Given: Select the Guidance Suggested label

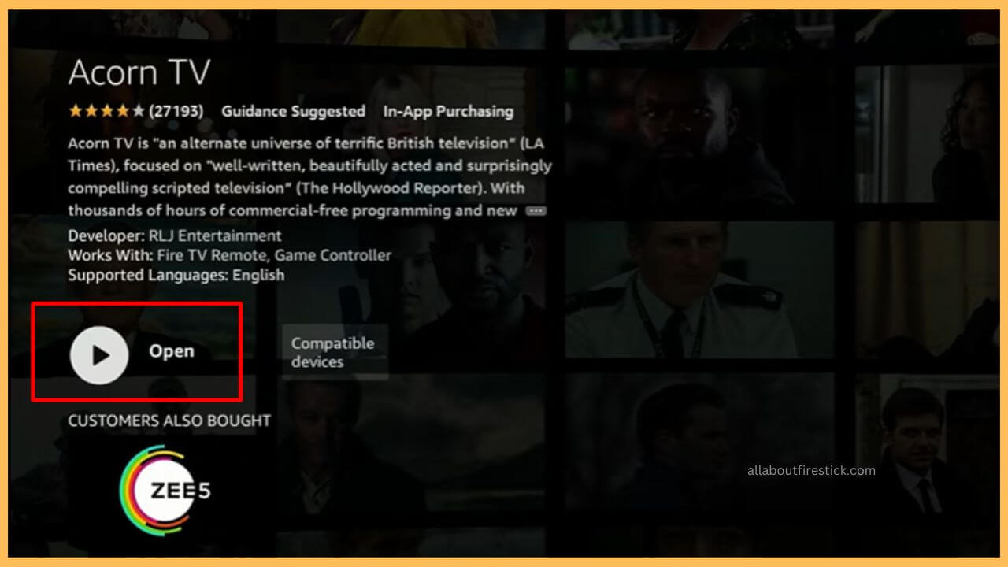Looking at the screenshot, I should 292,111.
